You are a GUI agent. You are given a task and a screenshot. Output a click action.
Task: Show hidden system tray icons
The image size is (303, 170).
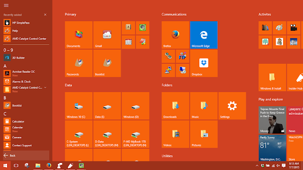(x=257, y=166)
